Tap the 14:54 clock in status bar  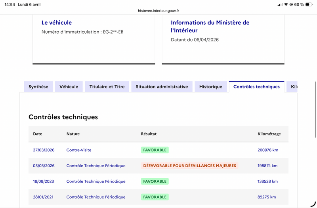point(10,4)
